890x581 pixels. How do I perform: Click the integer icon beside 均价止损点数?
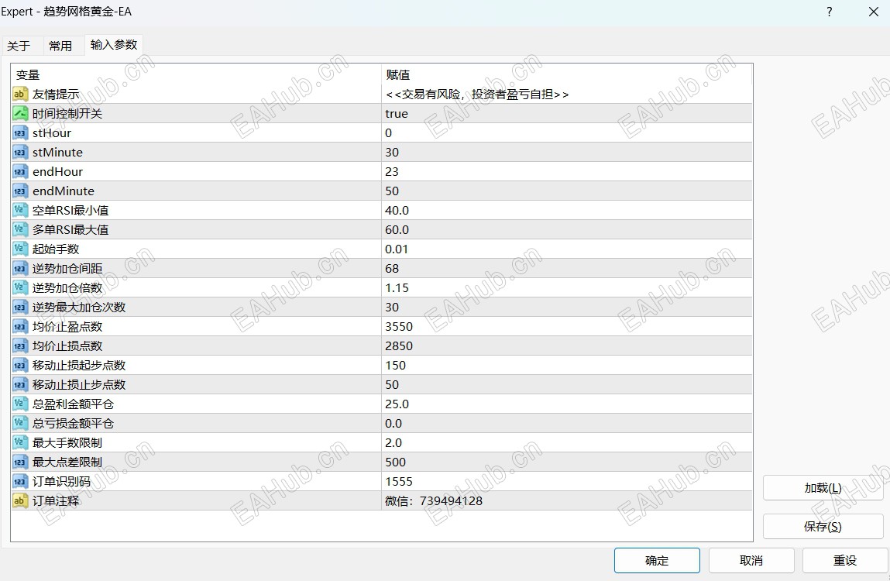pyautogui.click(x=20, y=346)
